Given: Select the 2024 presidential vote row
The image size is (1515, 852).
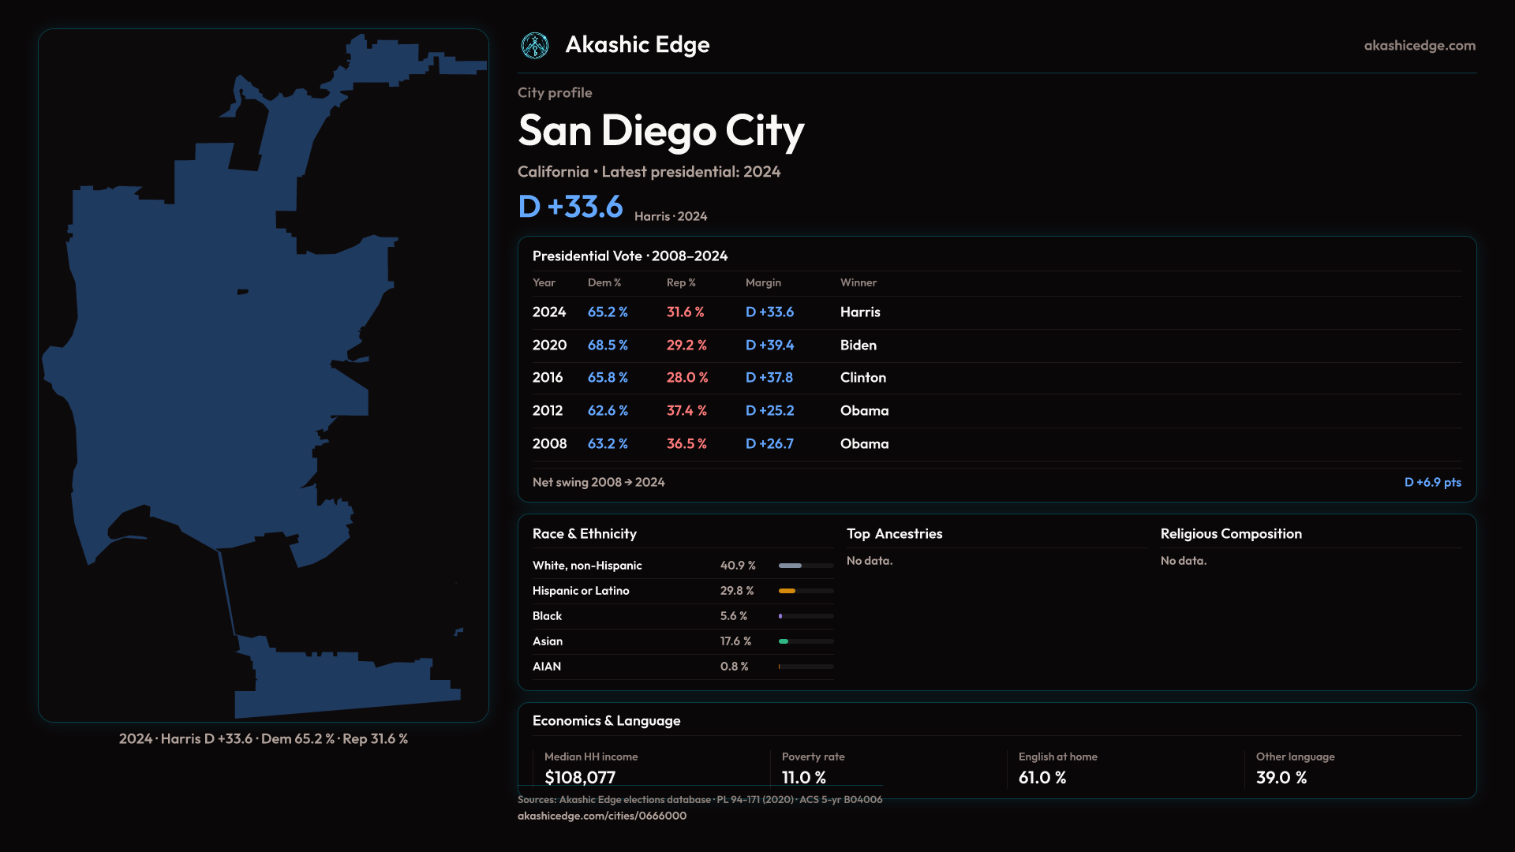Looking at the screenshot, I should 549,312.
